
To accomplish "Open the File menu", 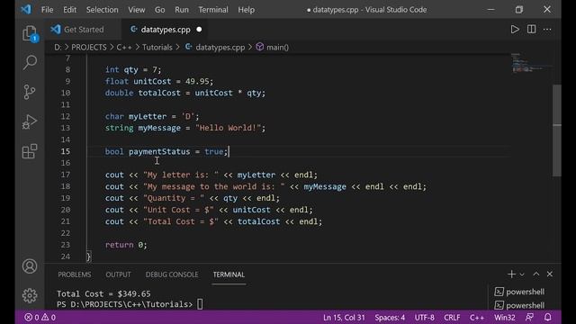I will (x=47, y=10).
